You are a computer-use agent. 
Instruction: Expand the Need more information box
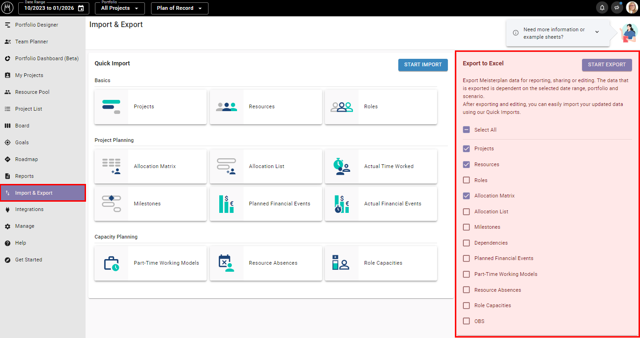click(597, 32)
